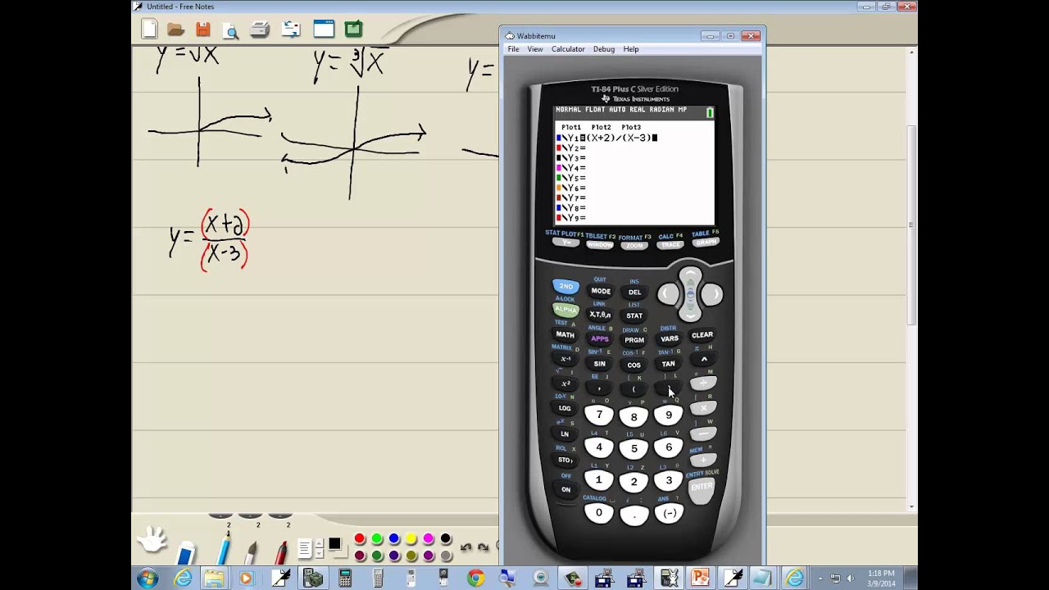
Task: Click the green ALPHA key
Action: [565, 310]
